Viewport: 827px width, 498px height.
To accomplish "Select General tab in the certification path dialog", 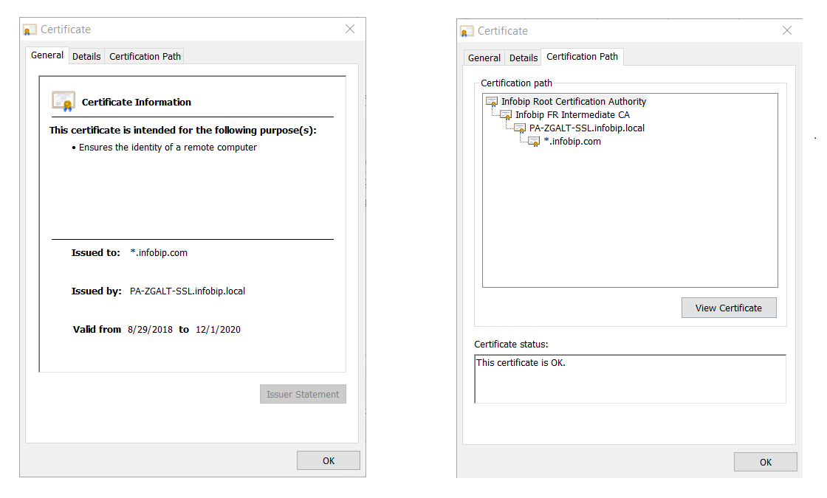I will click(x=484, y=58).
